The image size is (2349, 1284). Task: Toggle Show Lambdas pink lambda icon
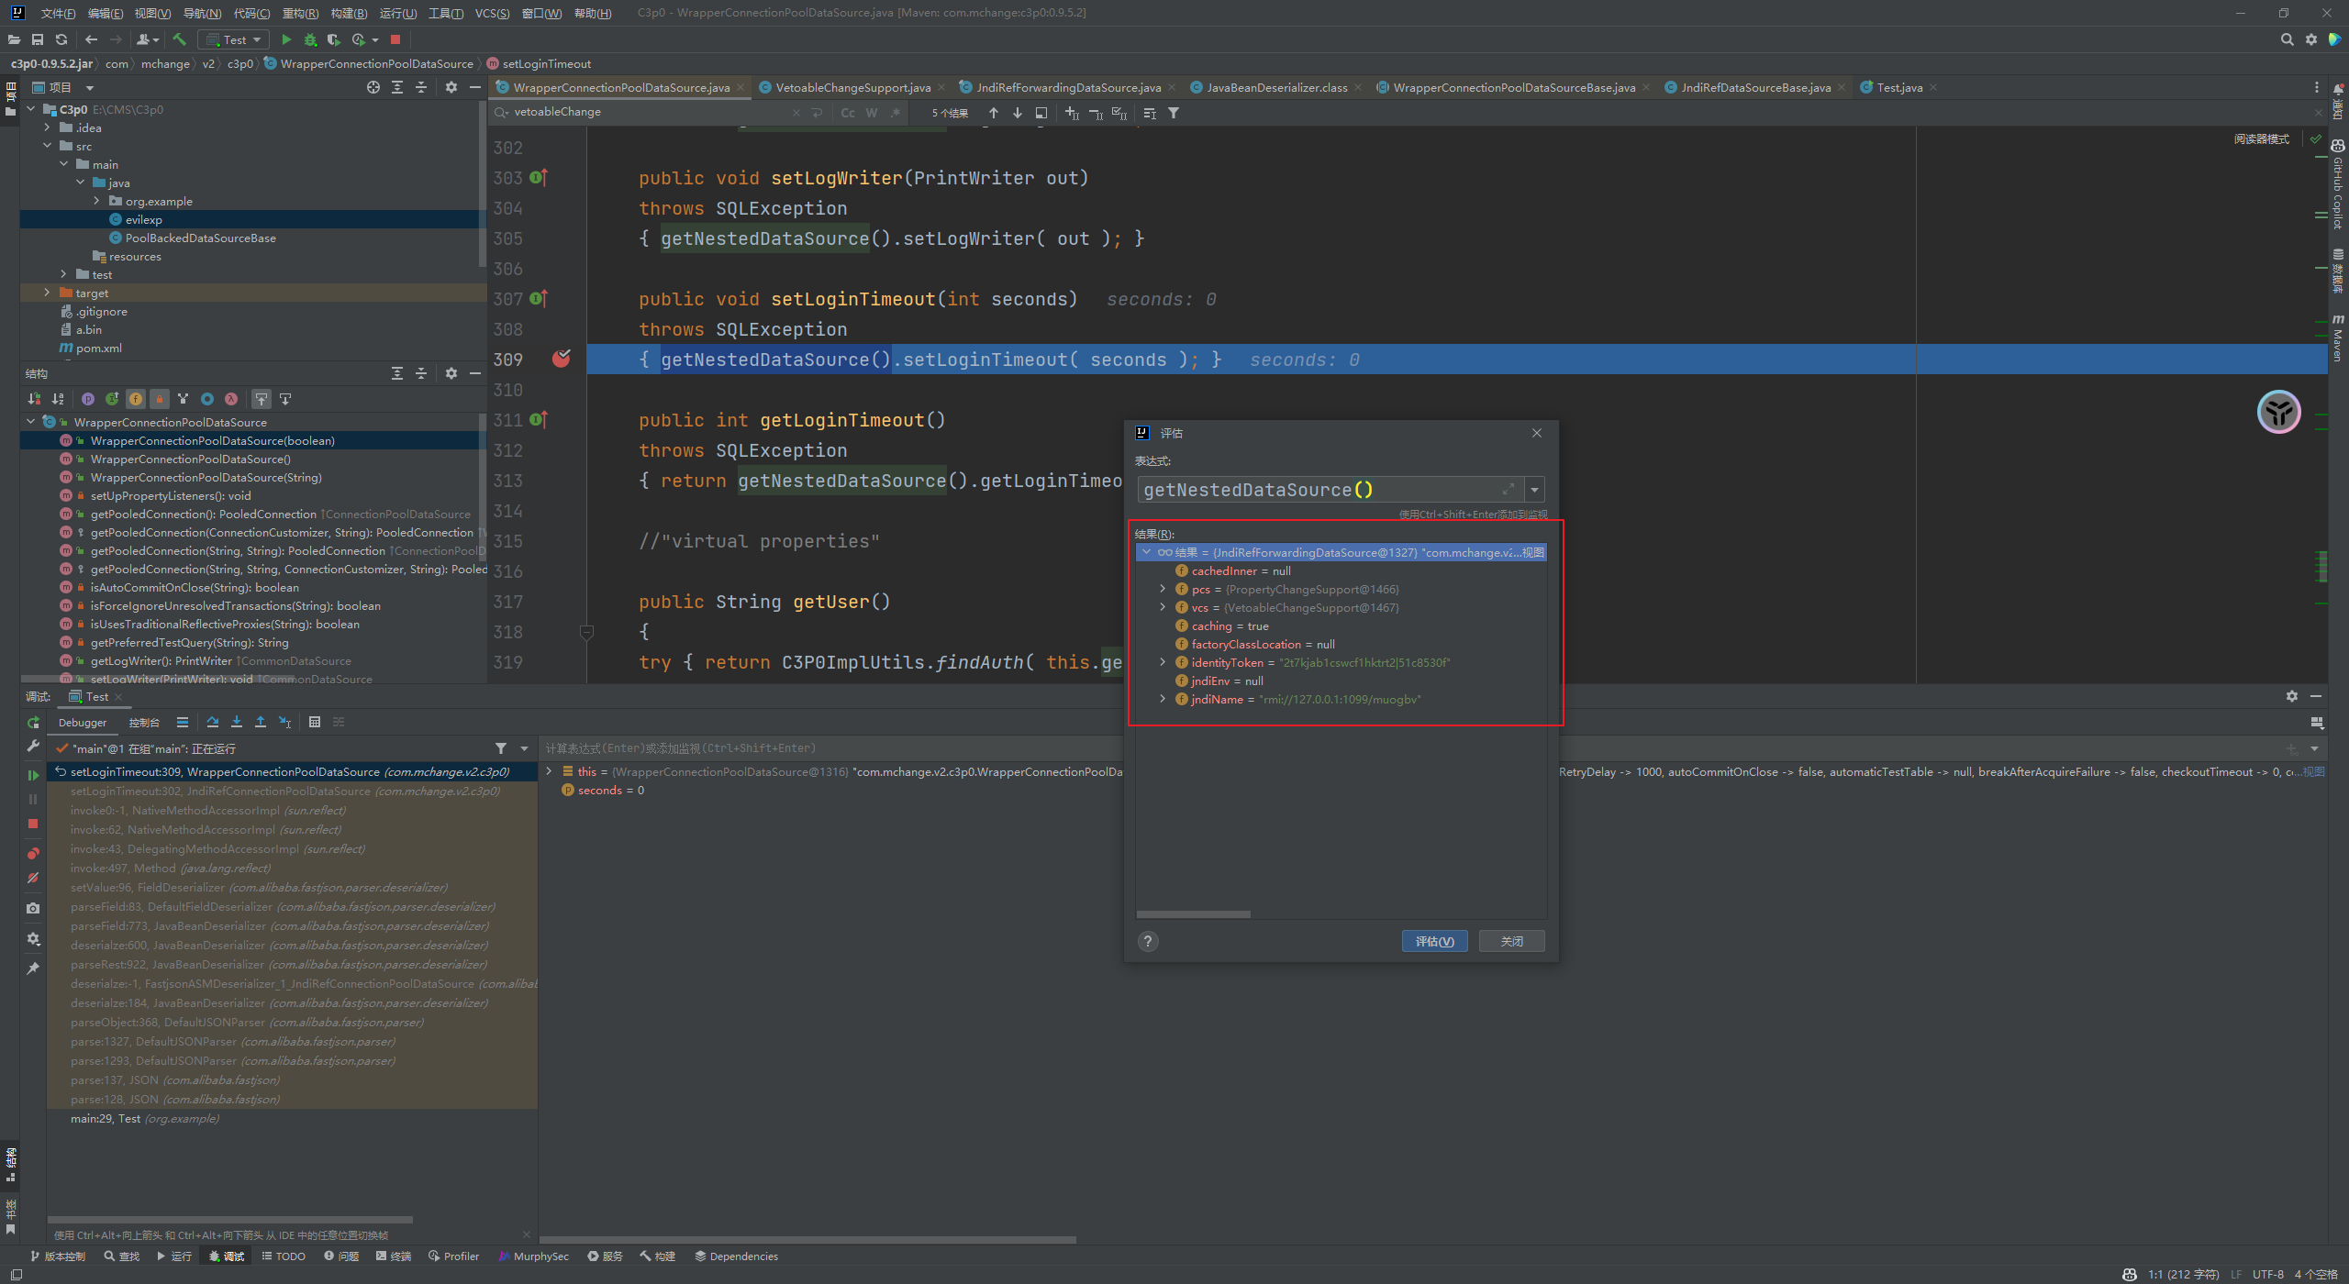click(231, 399)
